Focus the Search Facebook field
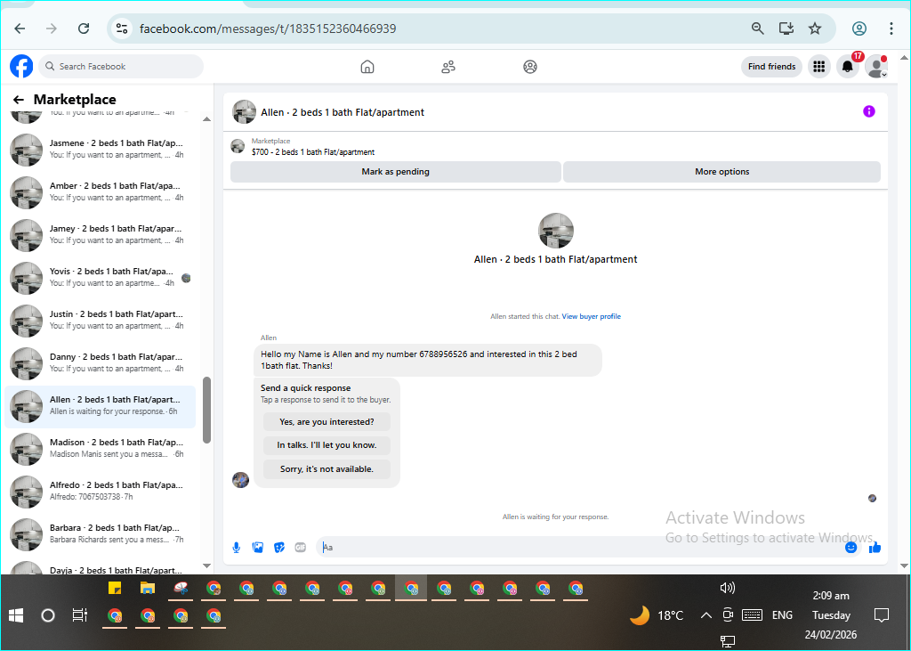The height and width of the screenshot is (651, 911). (121, 66)
